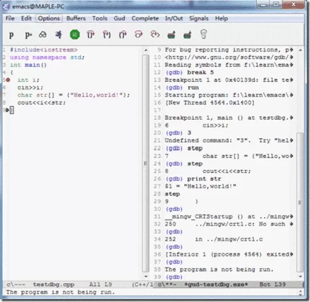
Task: Open the Gud menu
Action: 120,18
